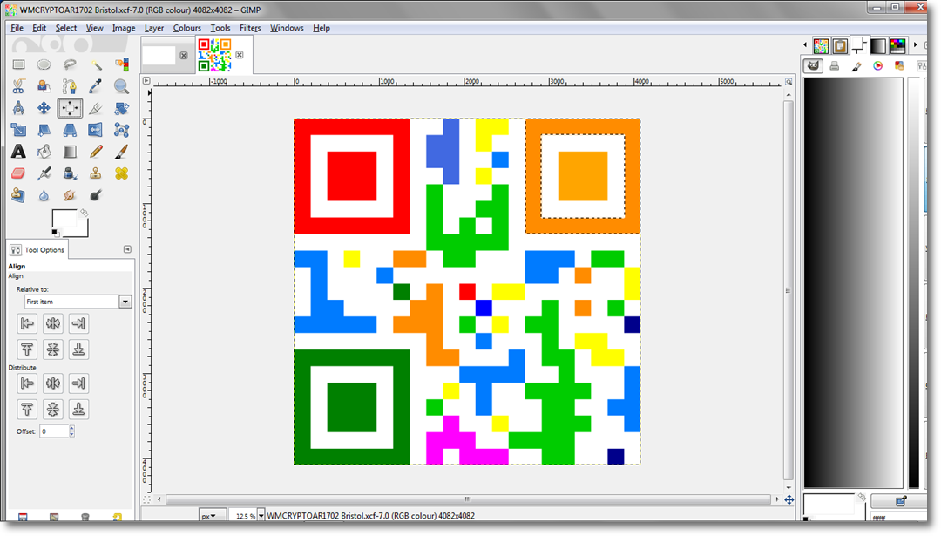
Task: Select the Cage Transform tool
Action: 121,130
